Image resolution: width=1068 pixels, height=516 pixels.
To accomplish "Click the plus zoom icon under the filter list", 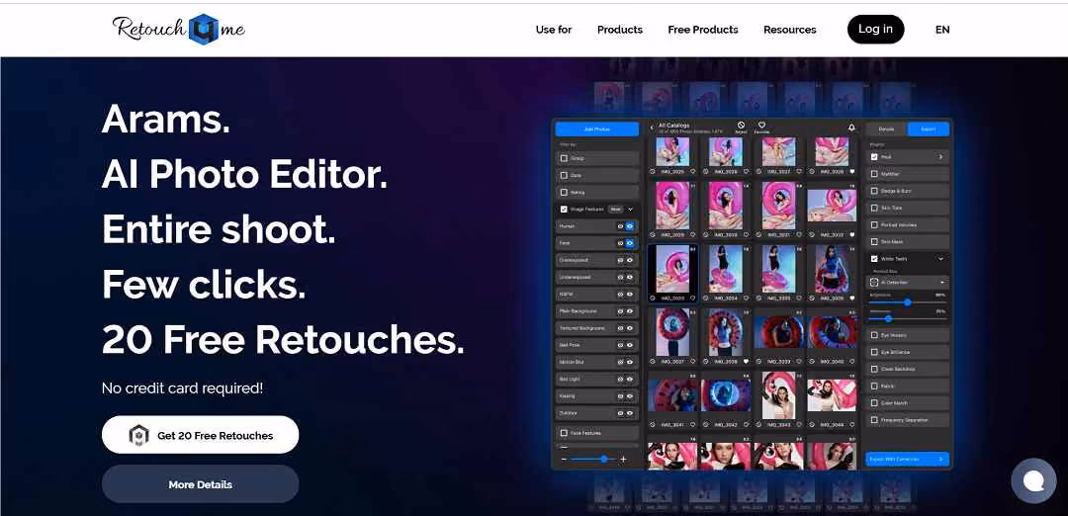I will point(623,460).
